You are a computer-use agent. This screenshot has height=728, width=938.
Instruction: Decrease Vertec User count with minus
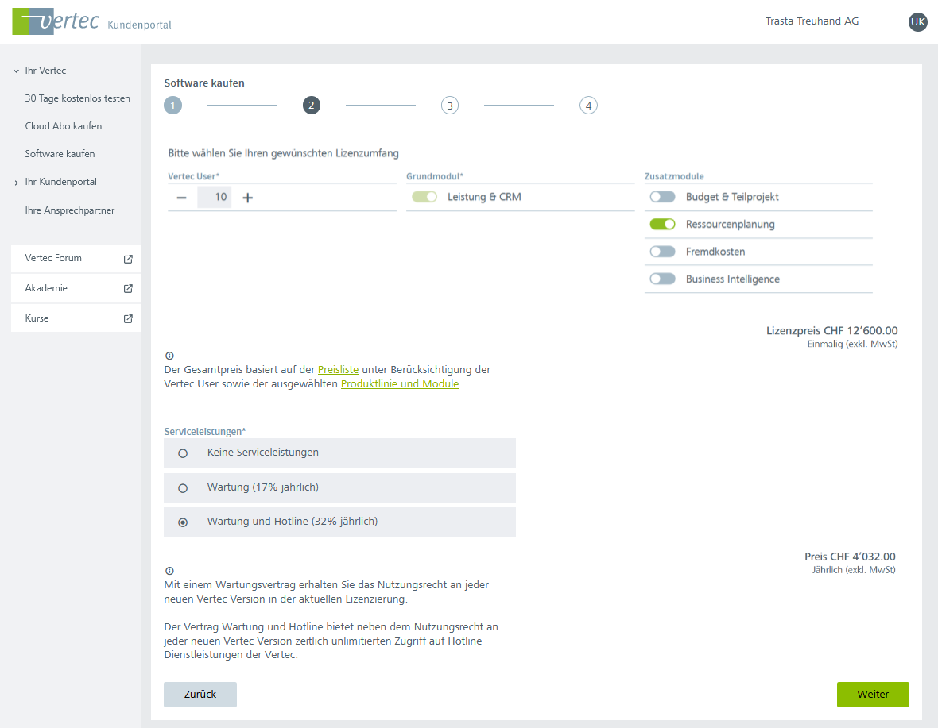182,198
